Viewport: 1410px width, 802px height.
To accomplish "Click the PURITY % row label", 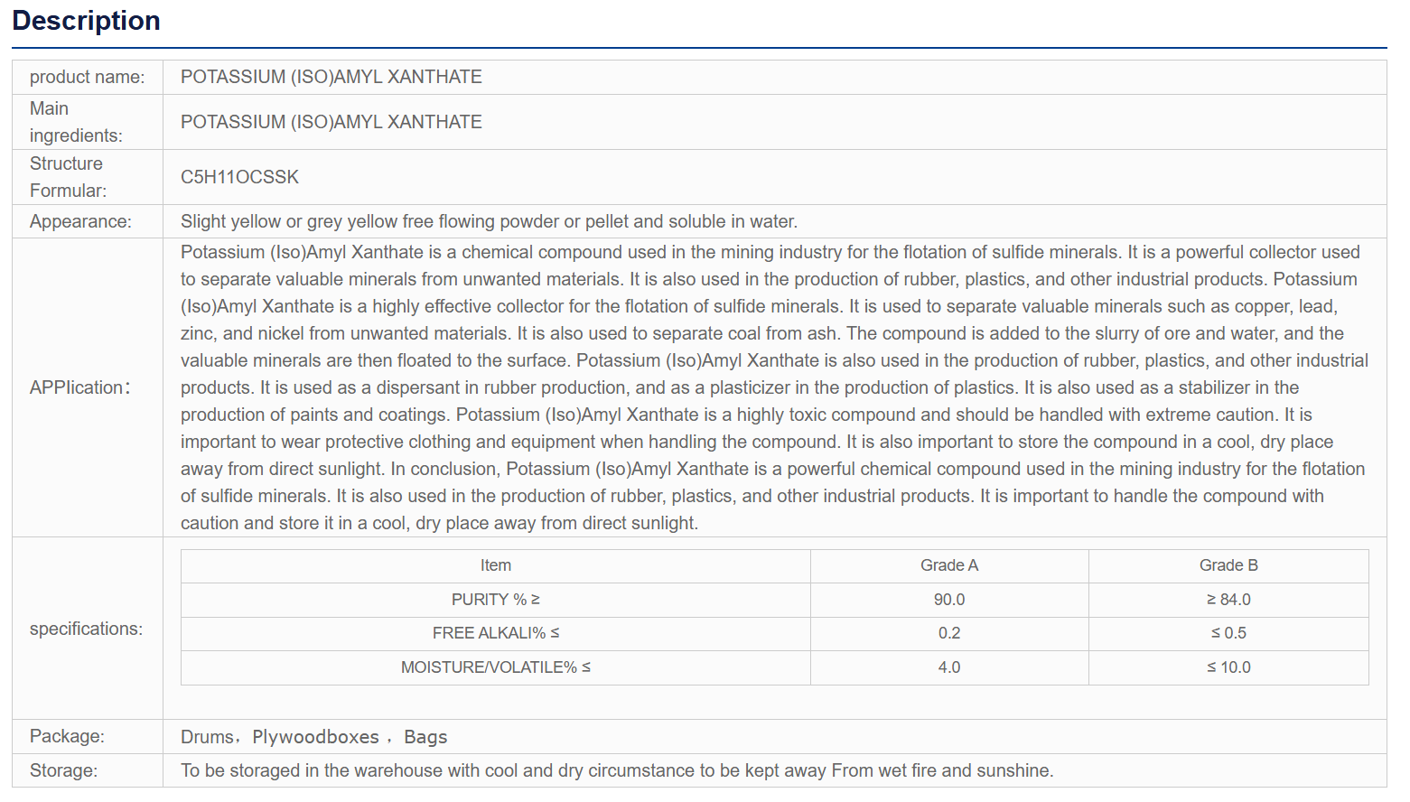I will coord(496,600).
